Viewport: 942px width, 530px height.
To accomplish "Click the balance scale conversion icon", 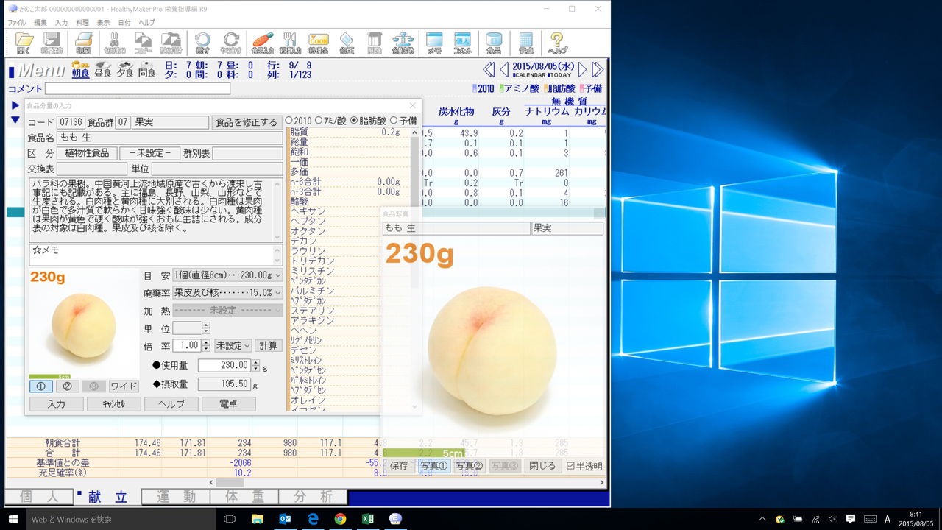I will (403, 43).
